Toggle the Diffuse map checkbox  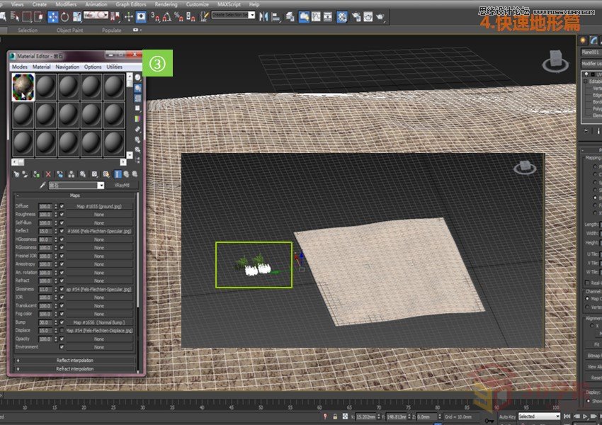click(x=61, y=207)
